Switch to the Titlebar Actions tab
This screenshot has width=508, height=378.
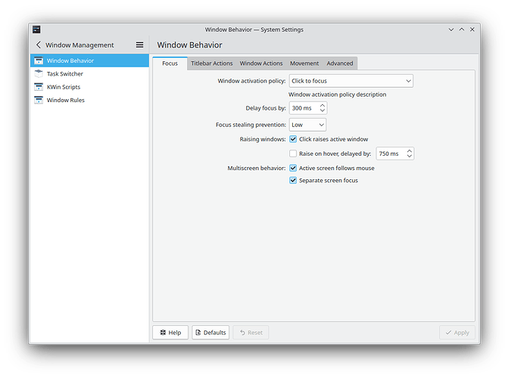[x=211, y=64]
